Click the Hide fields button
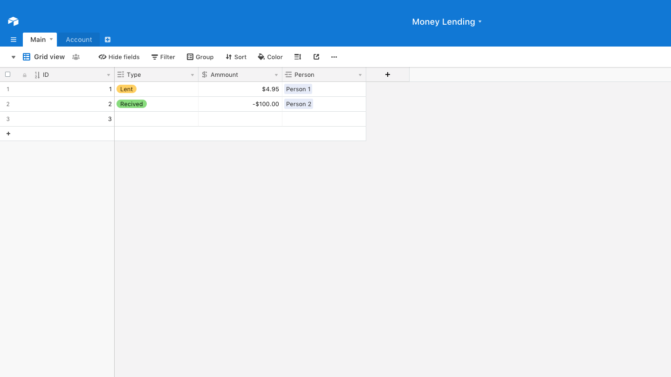 [x=119, y=57]
